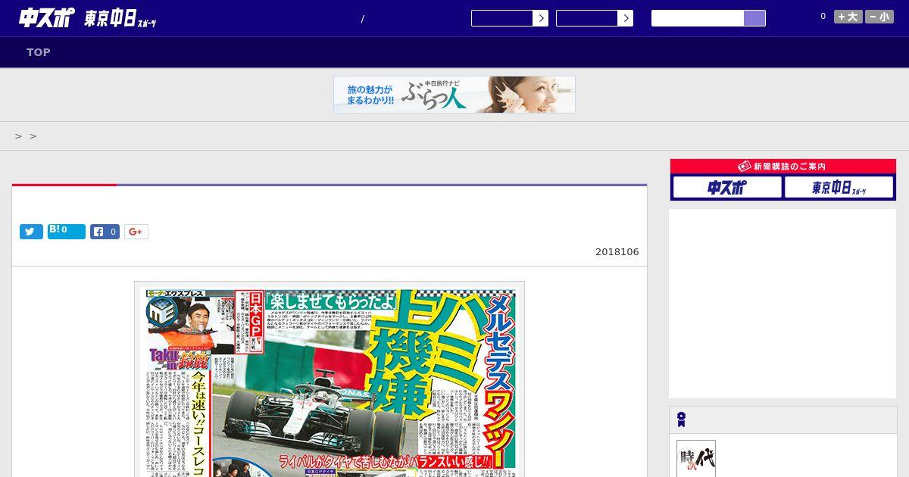Increase font size with +大 button
The image size is (909, 477).
[848, 17]
